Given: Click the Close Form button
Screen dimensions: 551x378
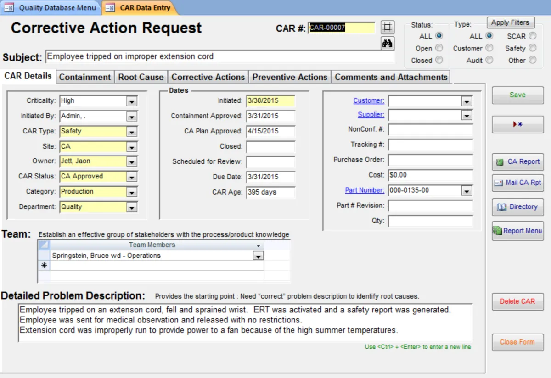Looking at the screenshot, I should 517,342.
